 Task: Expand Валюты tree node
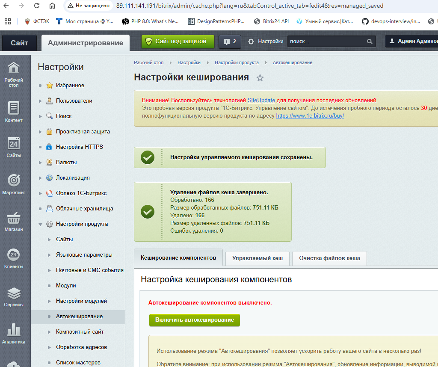click(40, 162)
